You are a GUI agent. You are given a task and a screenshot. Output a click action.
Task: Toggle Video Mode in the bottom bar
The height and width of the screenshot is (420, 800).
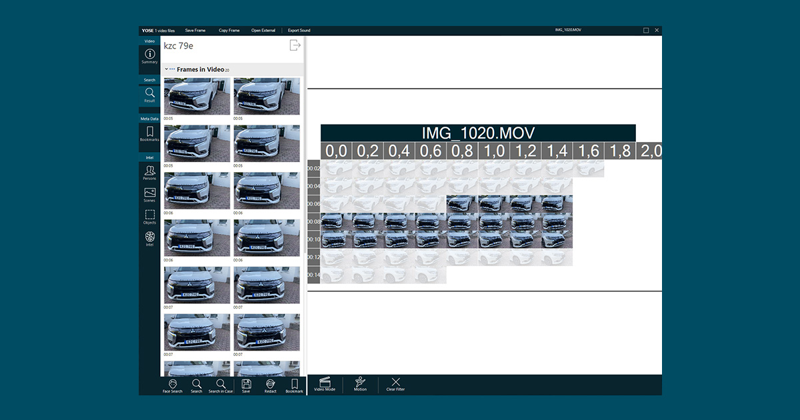[x=325, y=384]
